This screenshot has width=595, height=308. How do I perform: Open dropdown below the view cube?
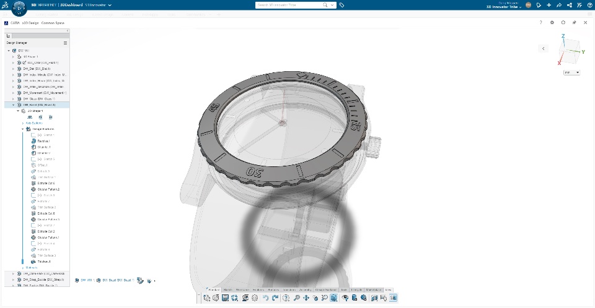click(572, 72)
